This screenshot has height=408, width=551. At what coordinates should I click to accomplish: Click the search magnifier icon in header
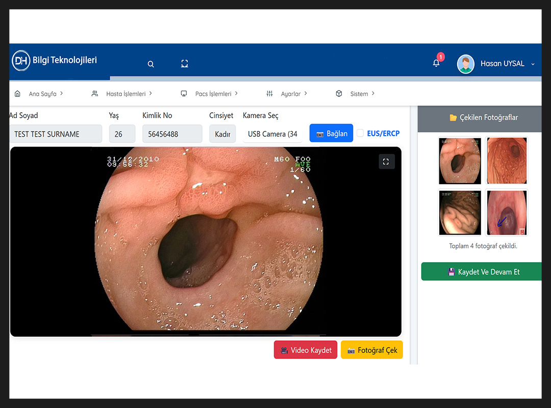point(151,64)
